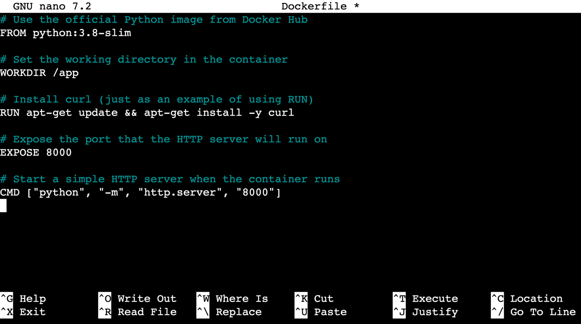Screen dimensions: 581x324
Task: Click the EXPOSE 8000 instruction line
Action: (x=36, y=152)
